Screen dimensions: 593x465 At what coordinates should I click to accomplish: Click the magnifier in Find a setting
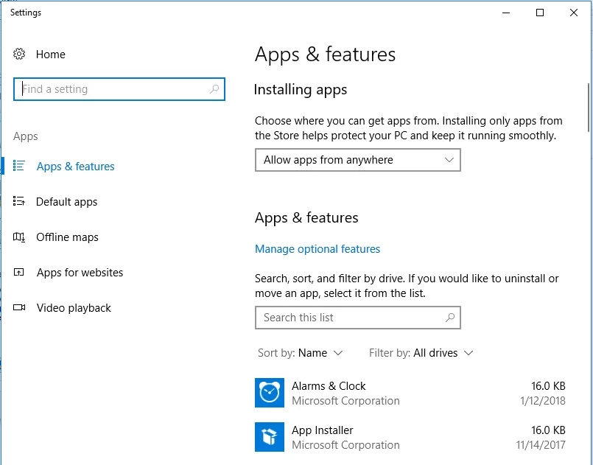(214, 89)
